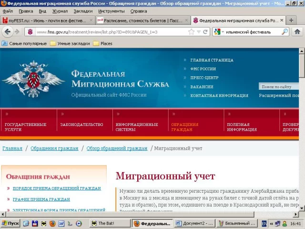Open the Places bookmarks folder

103,43
